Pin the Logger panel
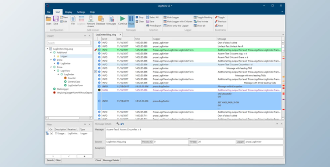The height and width of the screenshot is (167, 330). click(x=85, y=36)
